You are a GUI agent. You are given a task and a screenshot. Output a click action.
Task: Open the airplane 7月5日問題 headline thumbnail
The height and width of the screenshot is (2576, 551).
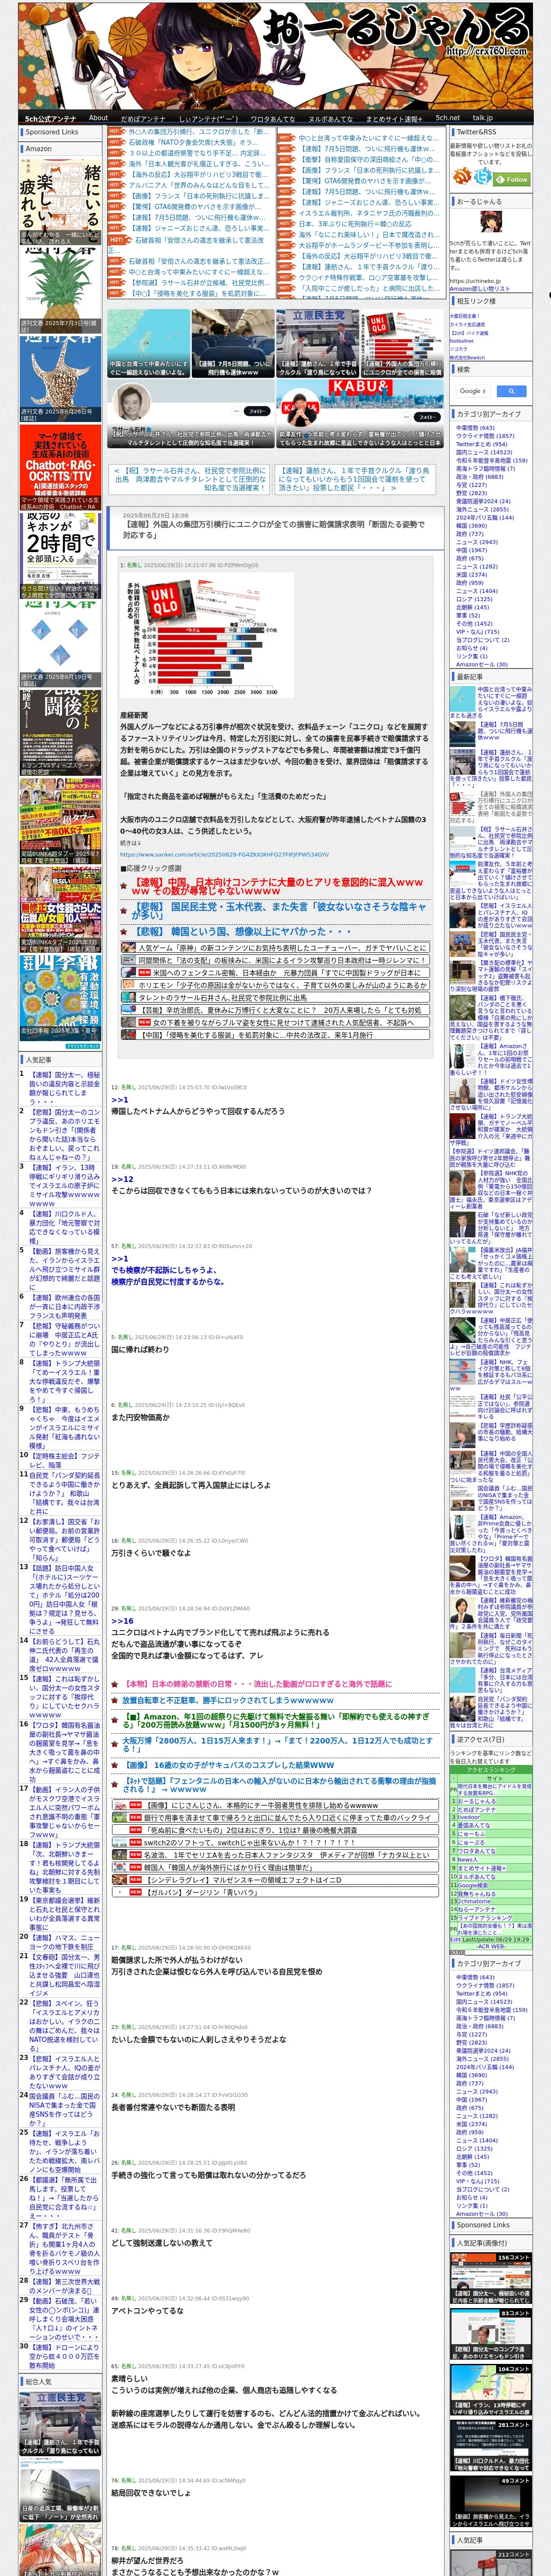pos(233,342)
